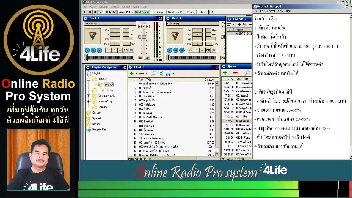Image resolution: width=352 pixels, height=198 pixels.
Task: Click the Playlist refresh icon
Action: coord(161,73)
